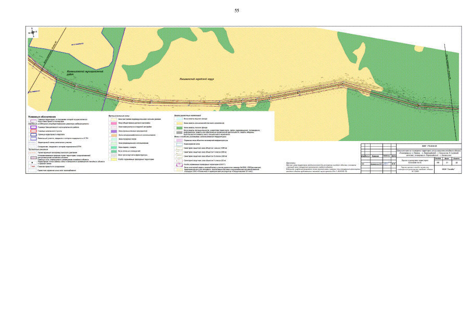Screen dimensions: 471x333
Task: Click the dashed blue water protection zone symbol
Action: point(178,144)
